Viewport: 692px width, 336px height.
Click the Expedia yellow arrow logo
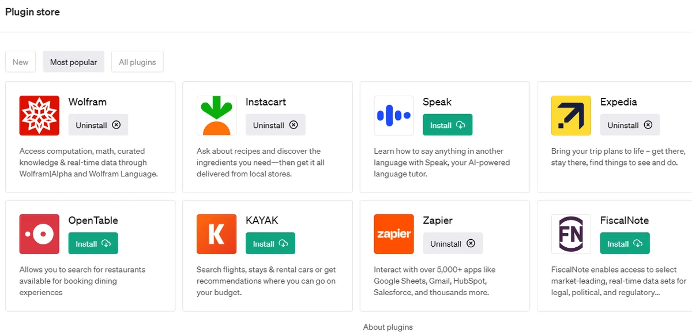571,115
